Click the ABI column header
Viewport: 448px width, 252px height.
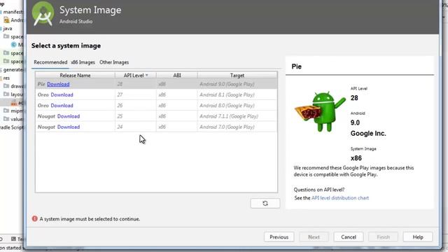pos(177,75)
